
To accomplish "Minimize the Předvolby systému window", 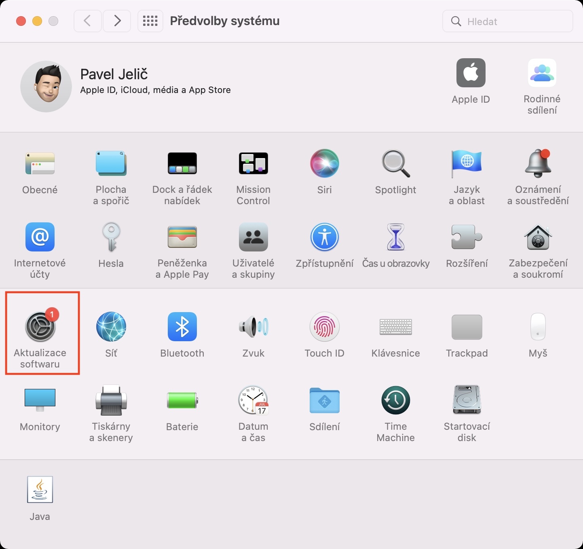I will (x=37, y=21).
